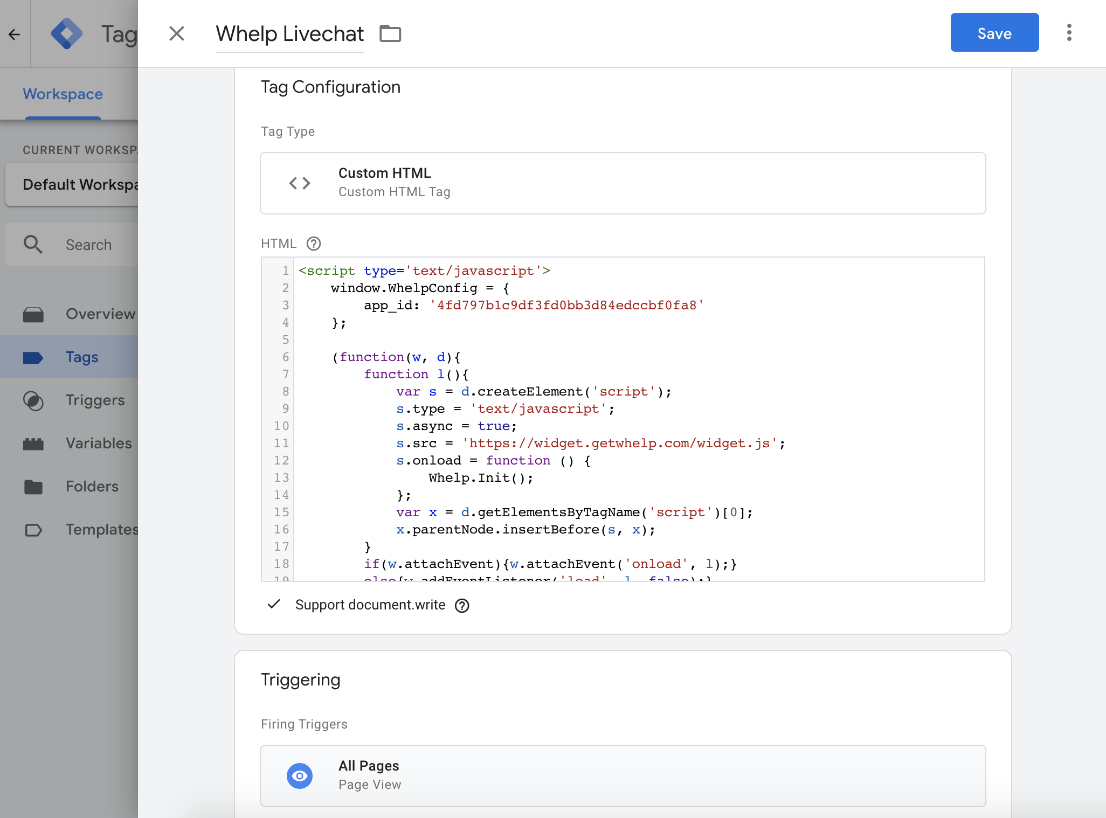Click the Variables brick icon
The width and height of the screenshot is (1106, 818).
(33, 444)
